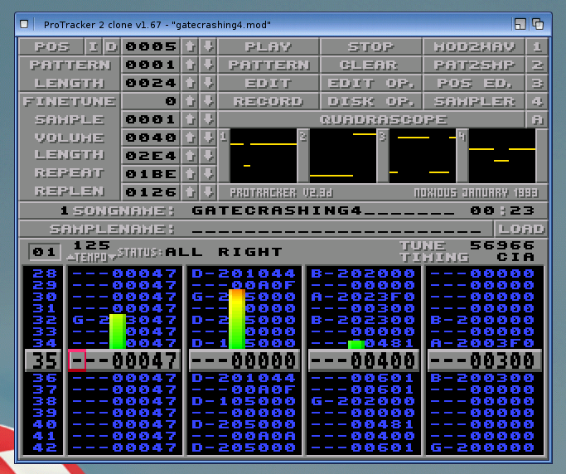Load a sample with the LOAD button
The height and width of the screenshot is (474, 566).
(520, 229)
